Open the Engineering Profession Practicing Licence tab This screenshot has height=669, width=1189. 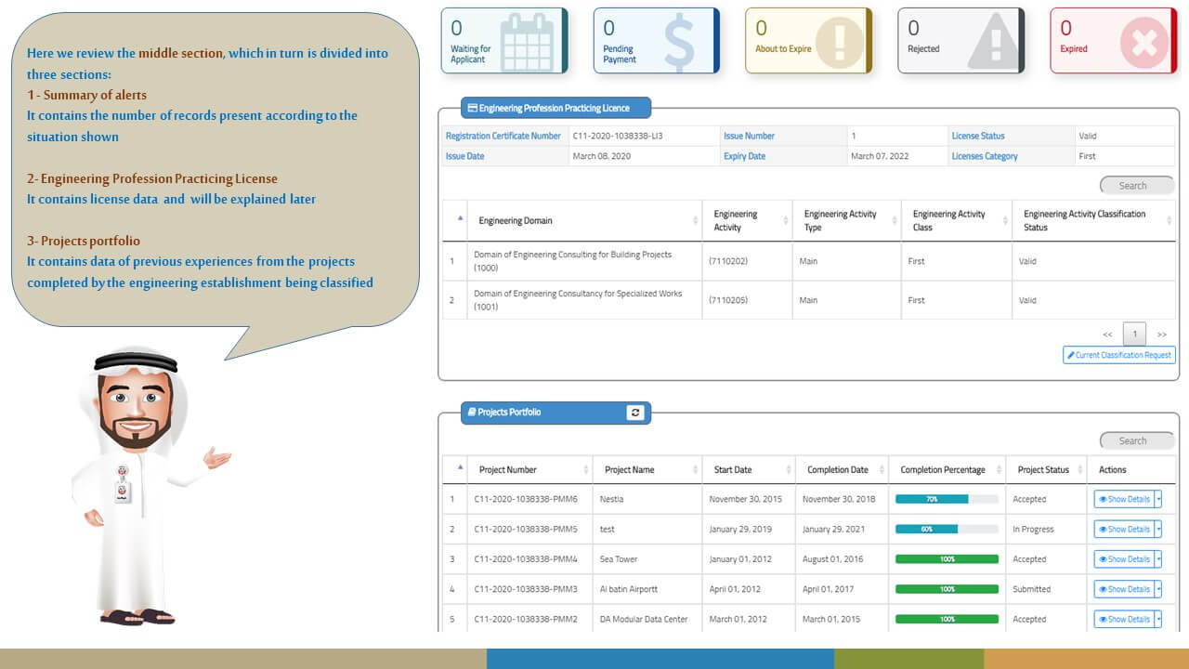point(555,109)
